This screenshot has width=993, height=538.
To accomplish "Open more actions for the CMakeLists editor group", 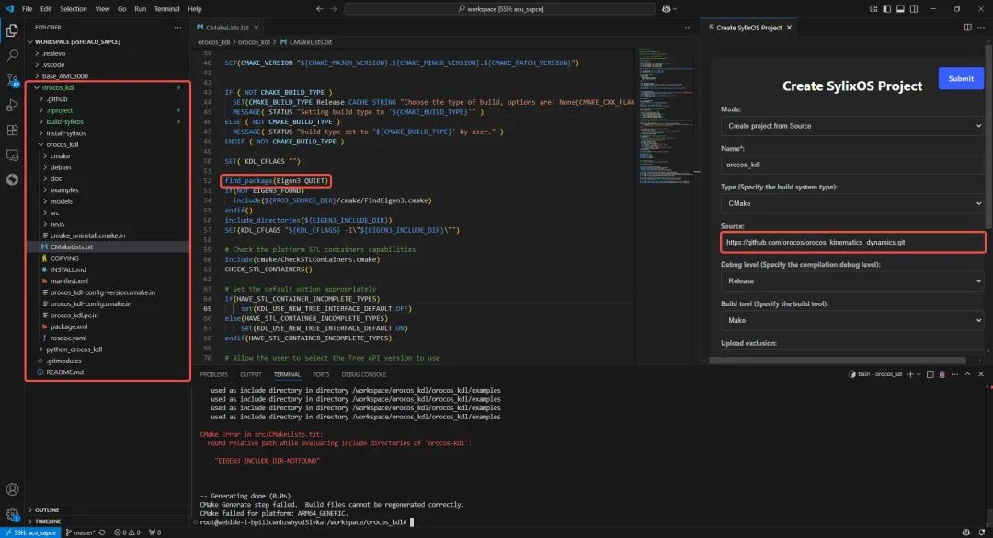I will tap(688, 28).
